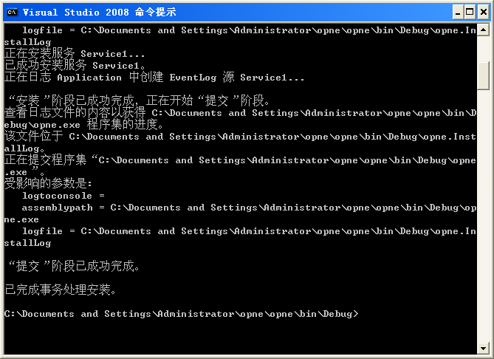Close the Visual Studio 2008 command prompt
The image size is (494, 359).
(x=481, y=12)
